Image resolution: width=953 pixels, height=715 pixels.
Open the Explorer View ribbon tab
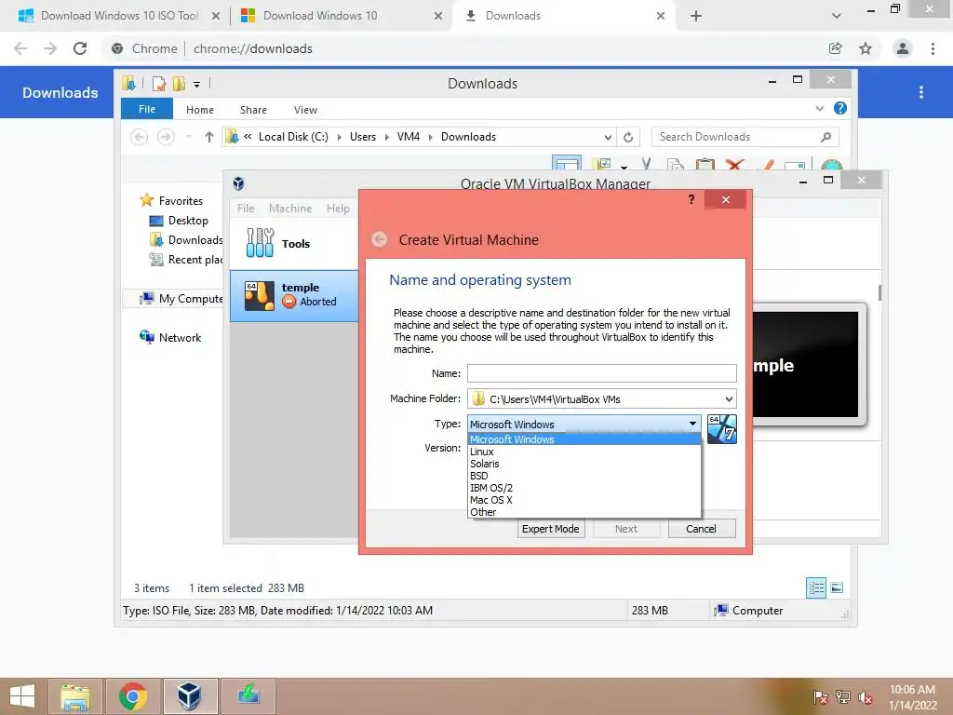[x=305, y=110]
